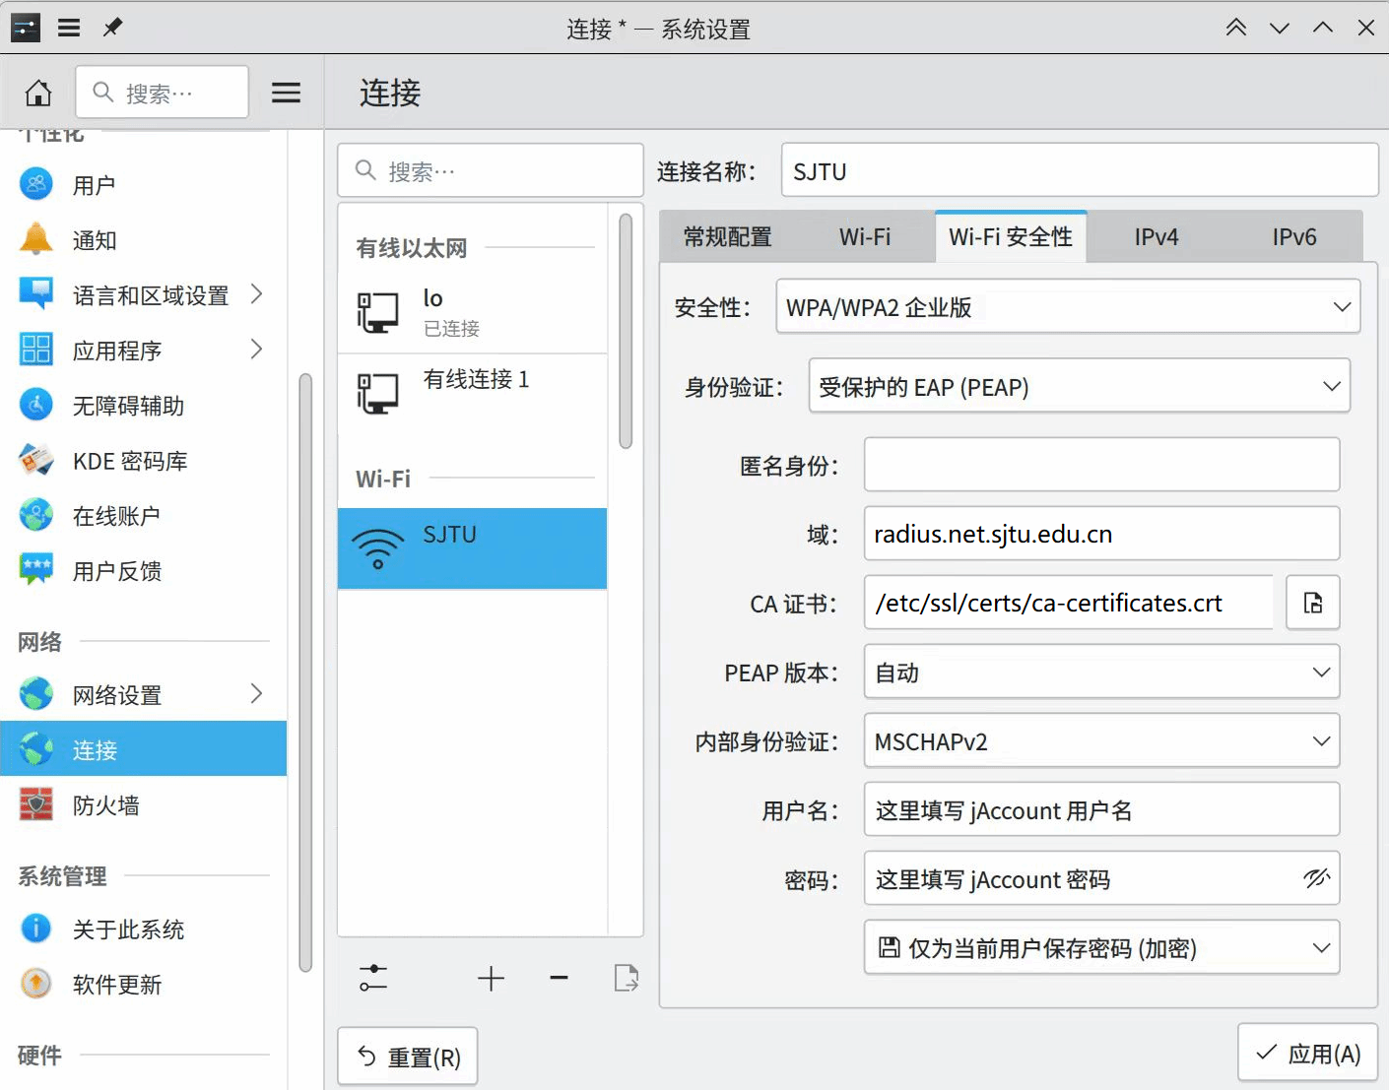
Task: Open the 用户反馈 icon
Action: (36, 570)
